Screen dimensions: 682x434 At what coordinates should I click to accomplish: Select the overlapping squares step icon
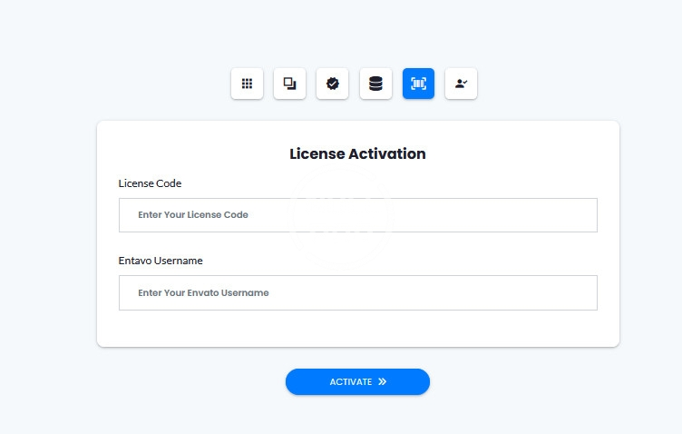point(289,84)
